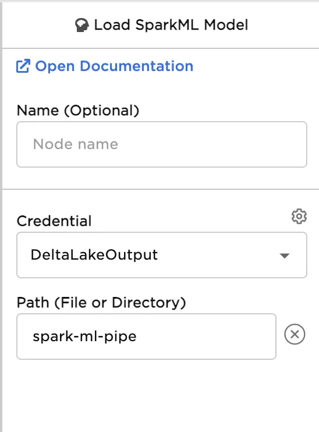Click the Name (Optional) label
Viewport: 319px width, 432px height.
point(78,111)
